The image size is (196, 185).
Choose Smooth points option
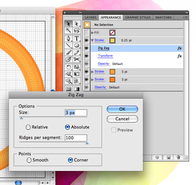[29, 160]
